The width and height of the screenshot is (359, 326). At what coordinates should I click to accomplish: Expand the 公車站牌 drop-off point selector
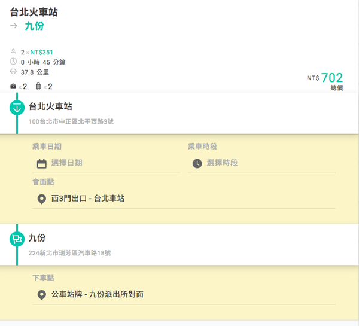pos(98,294)
